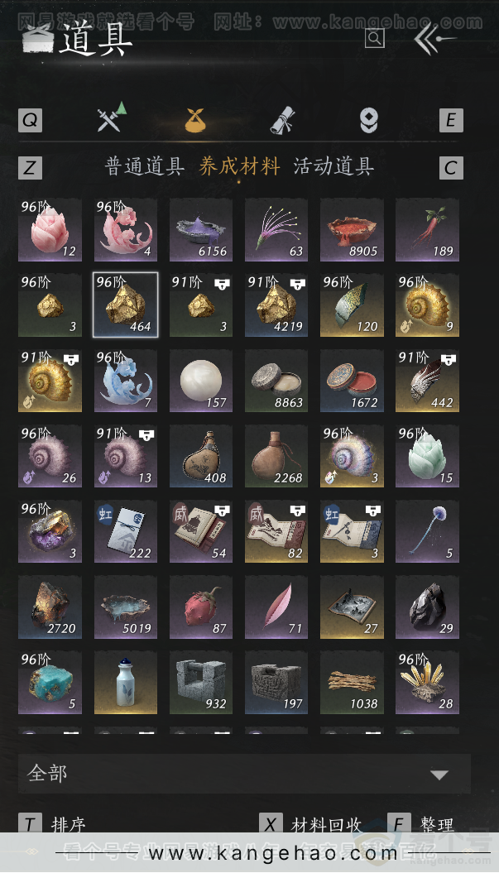The width and height of the screenshot is (499, 873).
Task: Click the 整理 organize button
Action: pos(420,824)
